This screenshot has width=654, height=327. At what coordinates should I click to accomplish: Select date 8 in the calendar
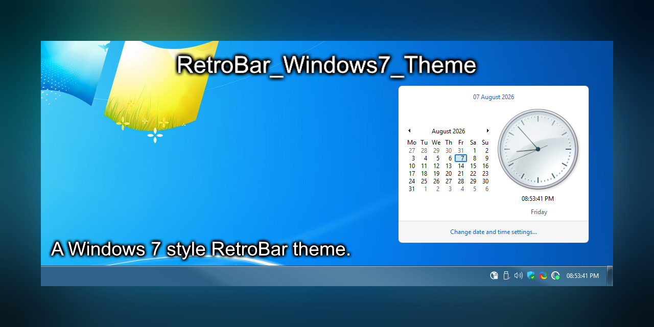pyautogui.click(x=474, y=158)
